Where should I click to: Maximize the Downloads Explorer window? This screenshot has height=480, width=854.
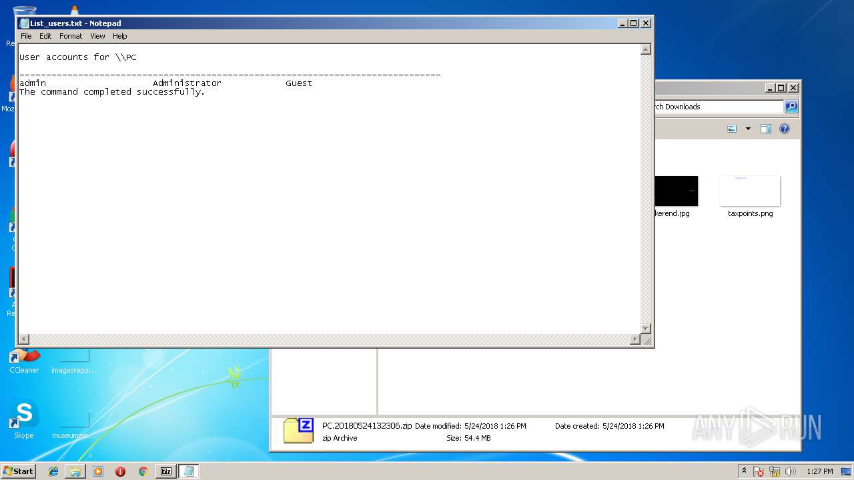(x=781, y=88)
